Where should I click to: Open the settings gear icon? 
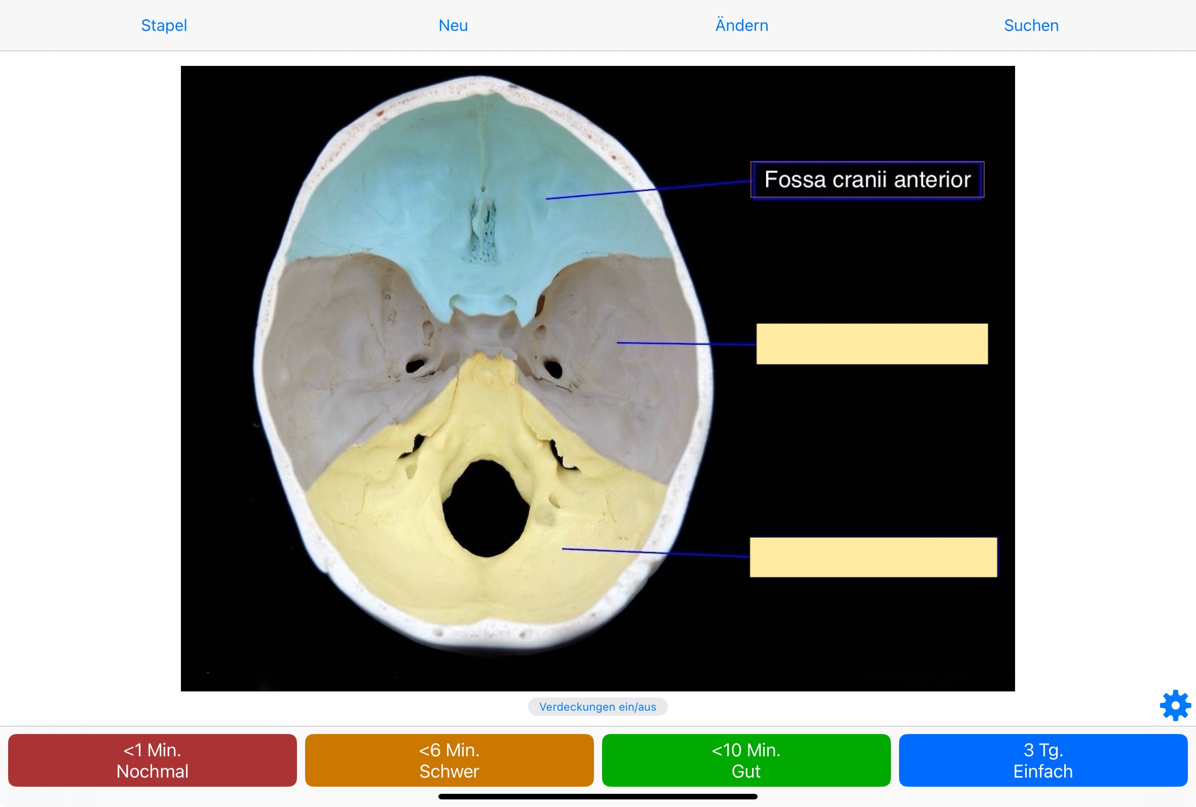[1175, 706]
